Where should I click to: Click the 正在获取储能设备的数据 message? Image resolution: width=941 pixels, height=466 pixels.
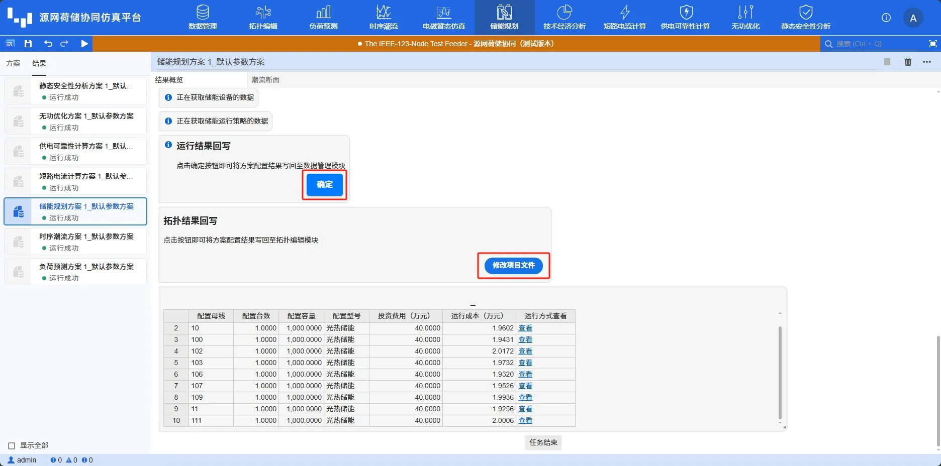[x=209, y=97]
